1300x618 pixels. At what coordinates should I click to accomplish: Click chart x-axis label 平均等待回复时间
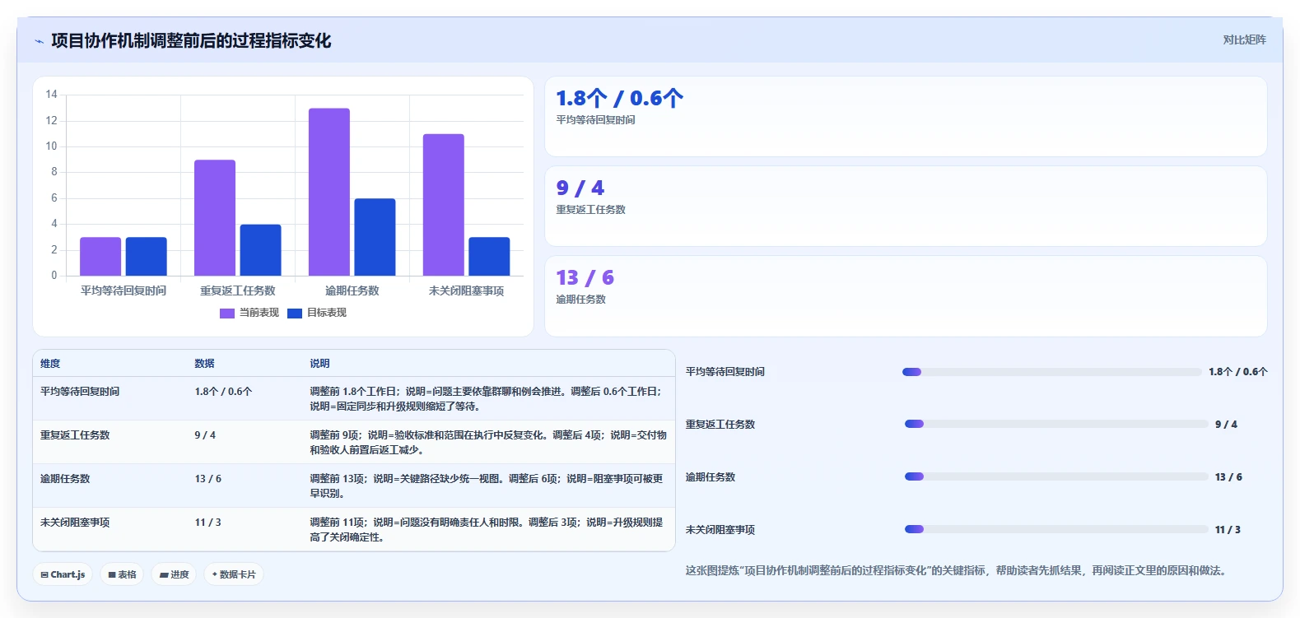tap(123, 290)
